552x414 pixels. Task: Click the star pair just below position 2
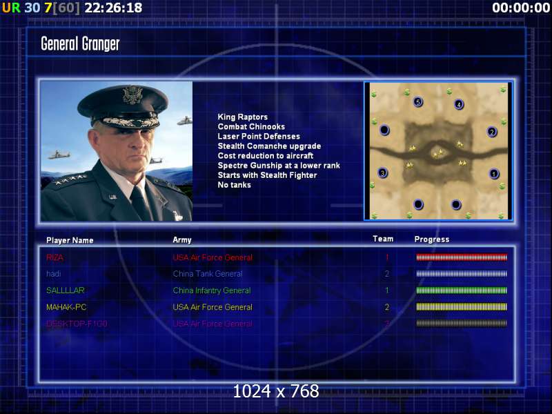click(x=460, y=144)
